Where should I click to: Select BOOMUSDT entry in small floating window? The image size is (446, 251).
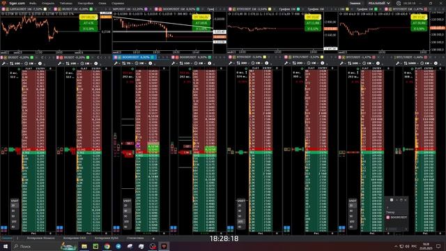point(397,218)
